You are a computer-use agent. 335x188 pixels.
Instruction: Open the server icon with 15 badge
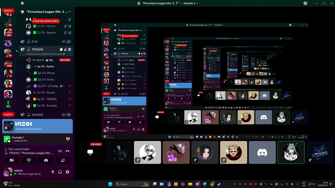tap(8, 53)
